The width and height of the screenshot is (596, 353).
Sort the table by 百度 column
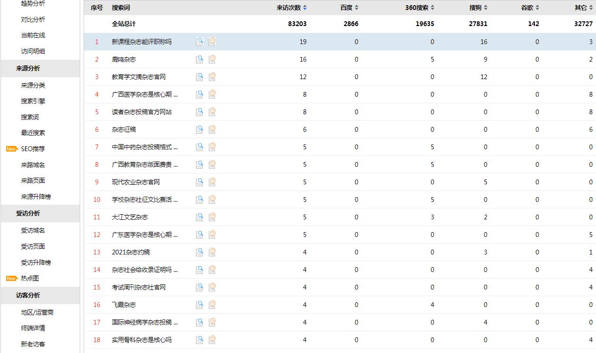pos(349,8)
